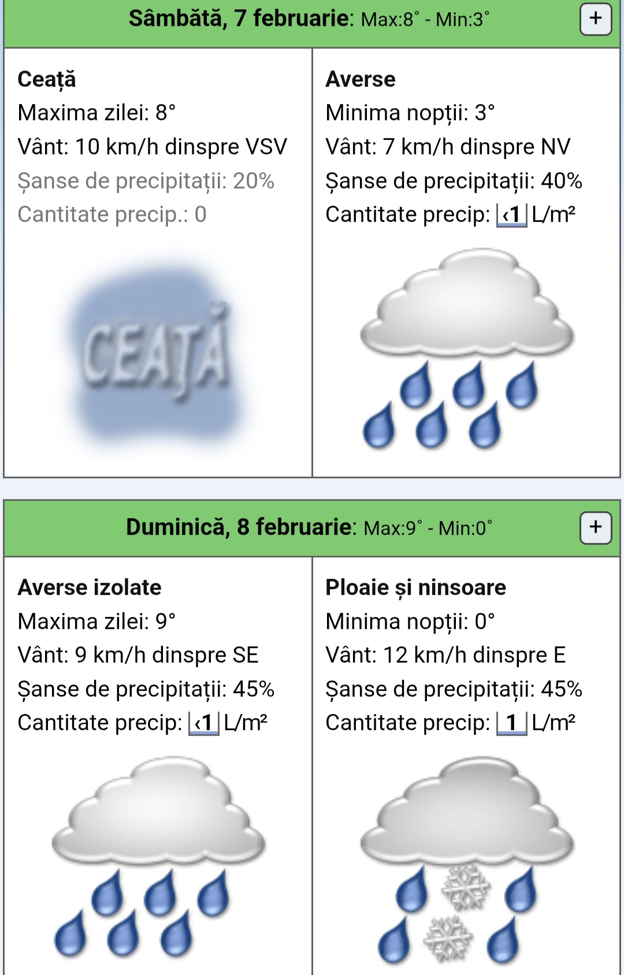Image resolution: width=624 pixels, height=975 pixels.
Task: Click Saturday night precipitation amount value box
Action: point(512,215)
